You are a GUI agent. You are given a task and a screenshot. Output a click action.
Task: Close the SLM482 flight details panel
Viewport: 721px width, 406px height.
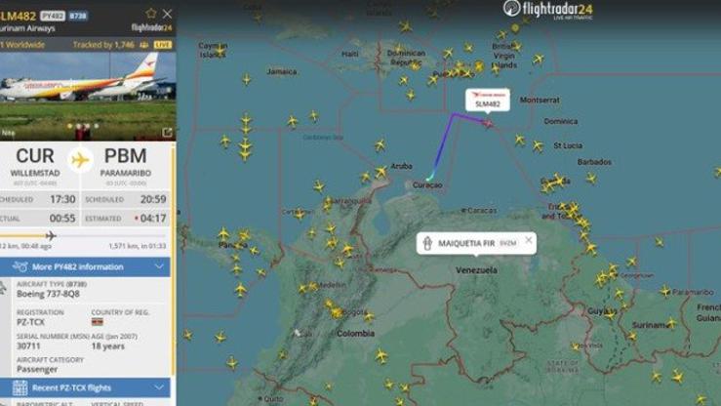pyautogui.click(x=168, y=14)
